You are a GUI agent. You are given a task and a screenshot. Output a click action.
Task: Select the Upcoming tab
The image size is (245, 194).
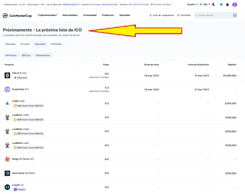(40, 44)
